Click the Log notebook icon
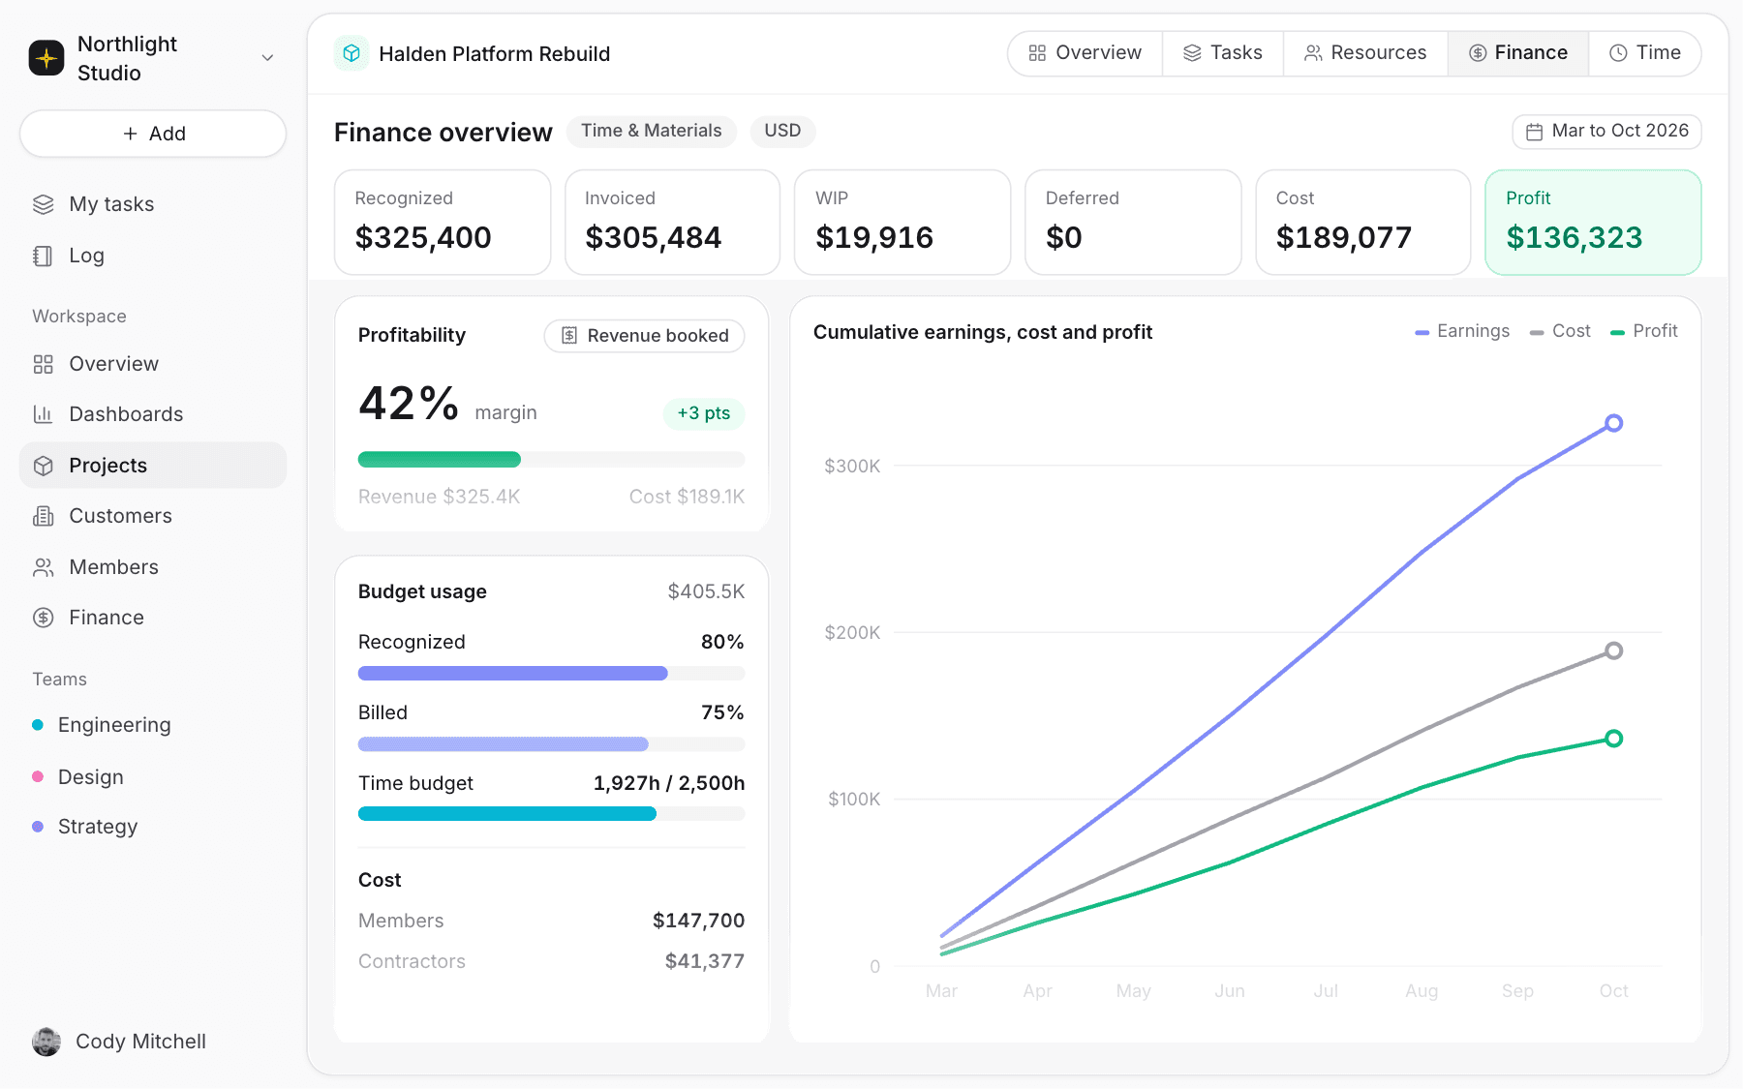Image resolution: width=1743 pixels, height=1089 pixels. pos(44,256)
